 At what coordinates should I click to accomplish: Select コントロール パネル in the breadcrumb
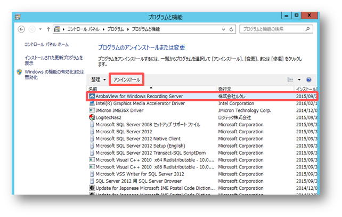tap(83, 29)
